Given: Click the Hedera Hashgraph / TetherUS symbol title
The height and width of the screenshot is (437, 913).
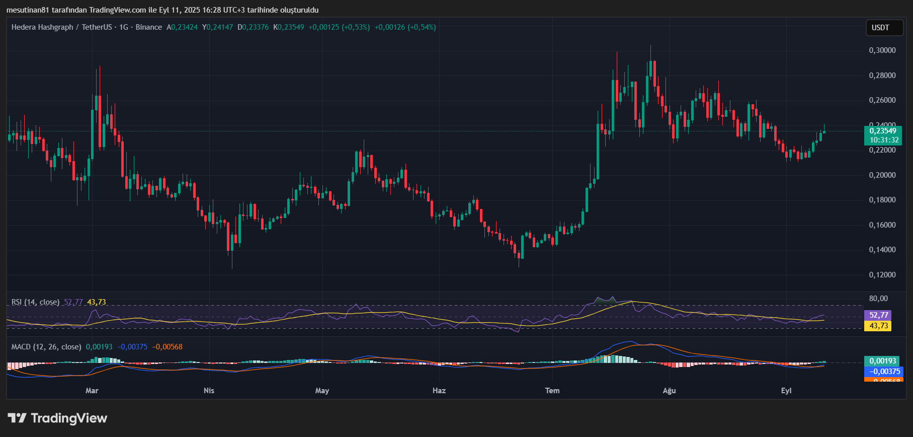Looking at the screenshot, I should (x=61, y=27).
